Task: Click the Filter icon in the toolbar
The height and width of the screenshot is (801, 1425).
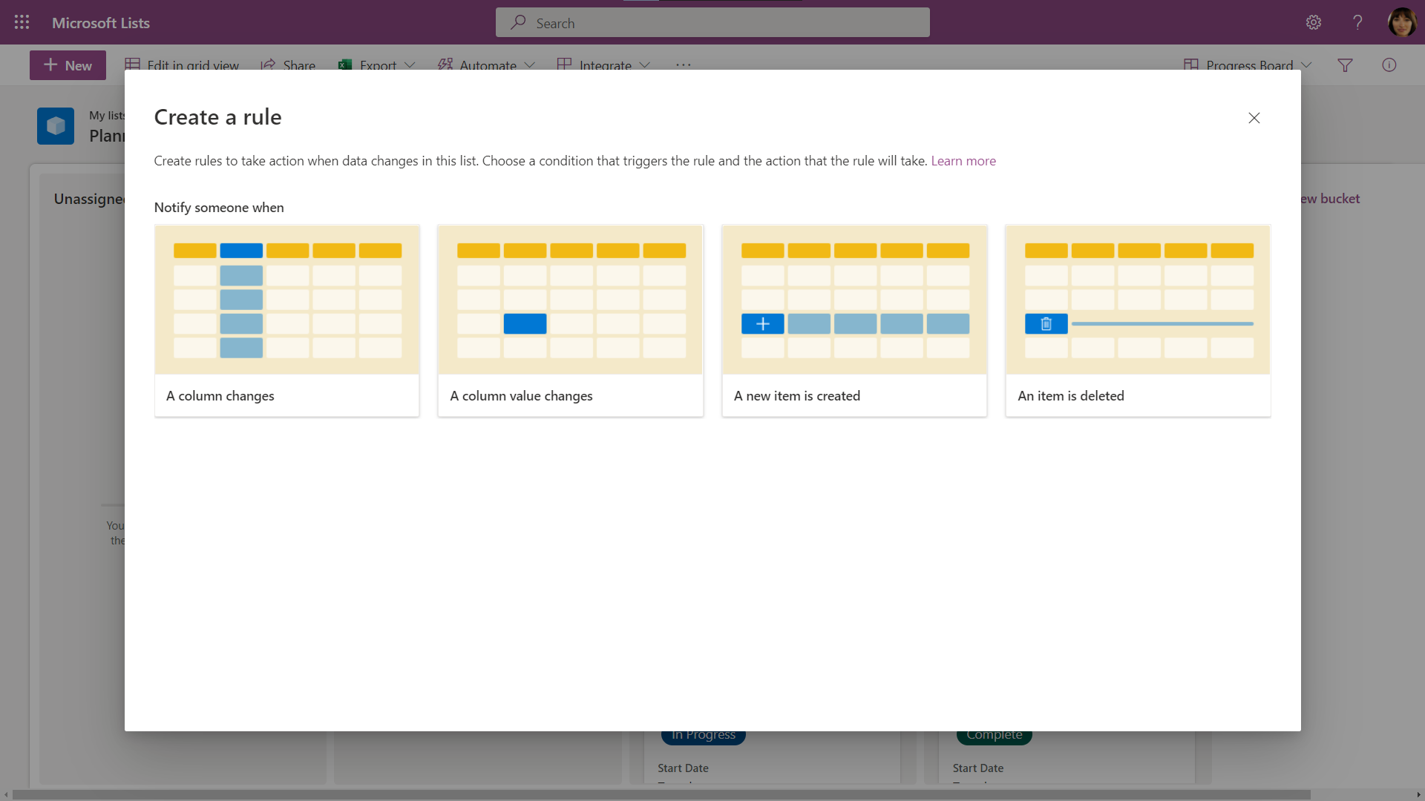Action: [x=1346, y=65]
